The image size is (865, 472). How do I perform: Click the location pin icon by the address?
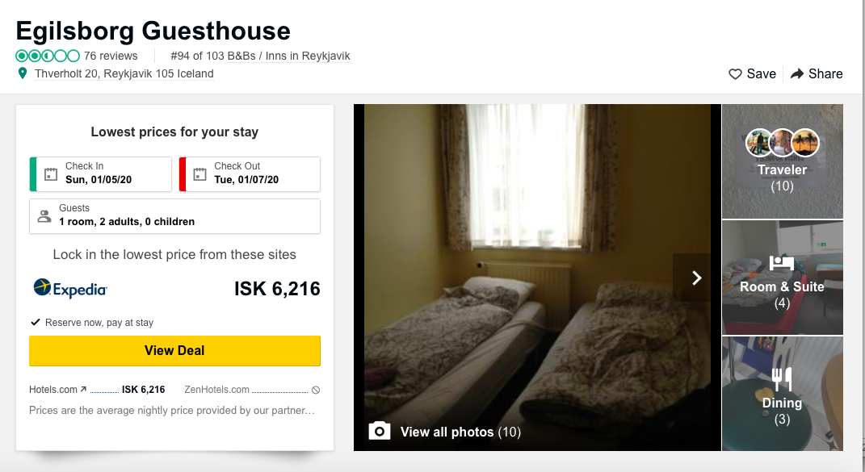point(23,73)
